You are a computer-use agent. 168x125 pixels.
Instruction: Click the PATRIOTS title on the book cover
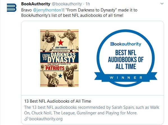55,68
